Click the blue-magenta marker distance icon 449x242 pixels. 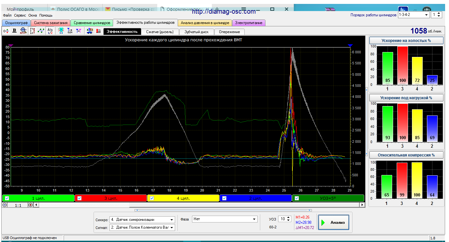(78, 31)
